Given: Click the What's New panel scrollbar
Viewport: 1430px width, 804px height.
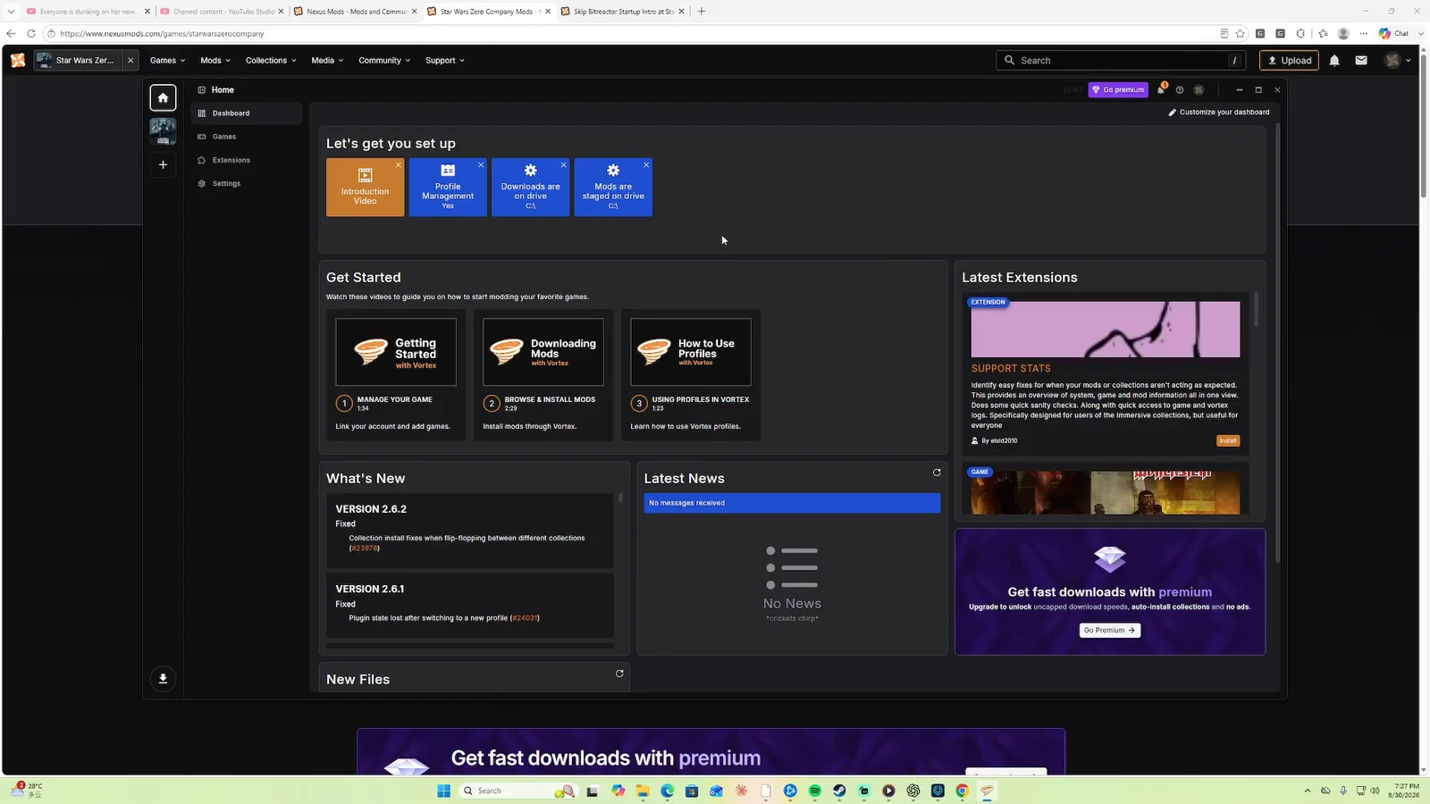Looking at the screenshot, I should (620, 498).
